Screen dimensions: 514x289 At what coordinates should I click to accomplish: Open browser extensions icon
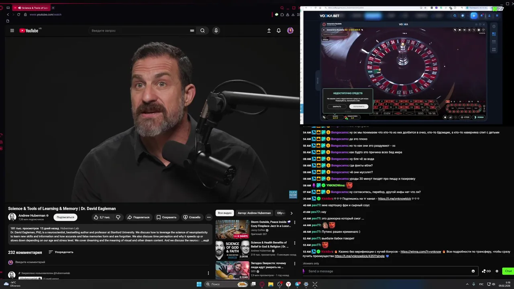click(282, 15)
